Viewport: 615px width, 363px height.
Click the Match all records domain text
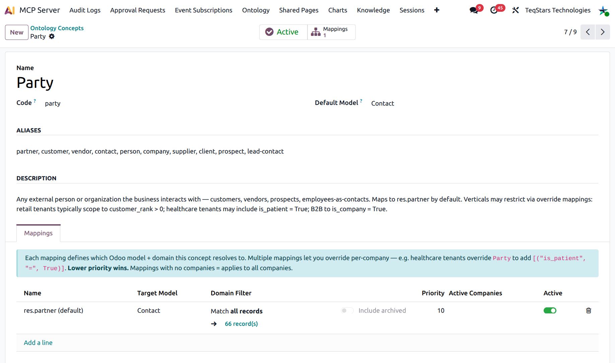(x=236, y=311)
